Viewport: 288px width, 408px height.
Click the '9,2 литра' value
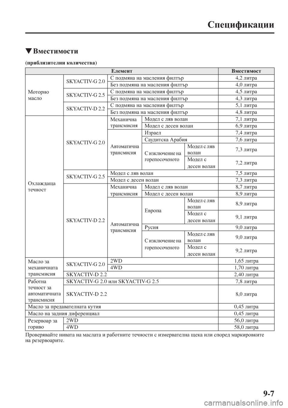tap(246, 251)
